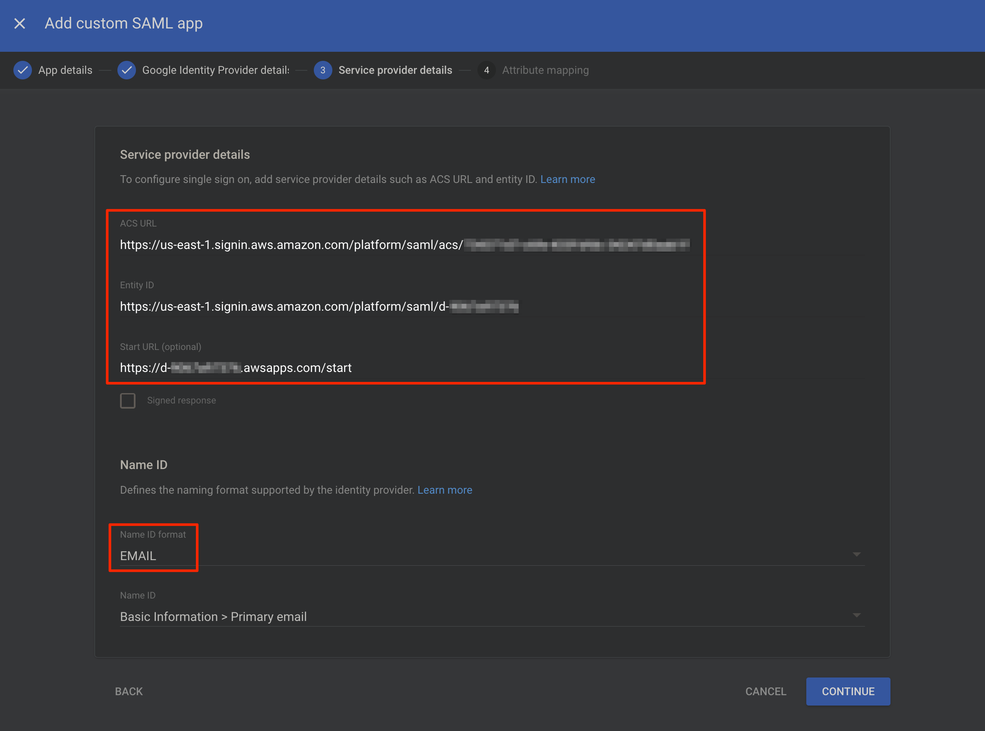Viewport: 985px width, 731px height.
Task: Click the App details checkmark step icon
Action: pos(22,70)
